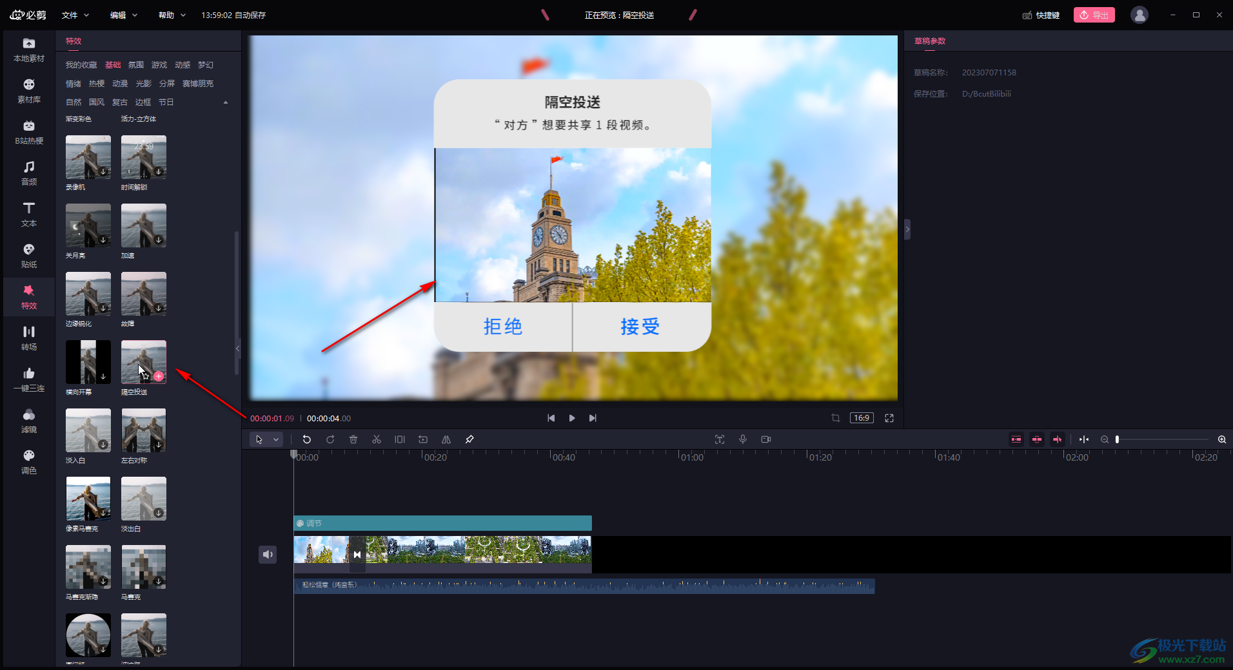Select the 调节 adjustment track clip
The width and height of the screenshot is (1233, 670).
coord(443,523)
